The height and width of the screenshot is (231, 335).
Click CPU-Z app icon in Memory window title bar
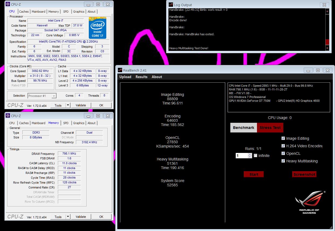point(8,116)
